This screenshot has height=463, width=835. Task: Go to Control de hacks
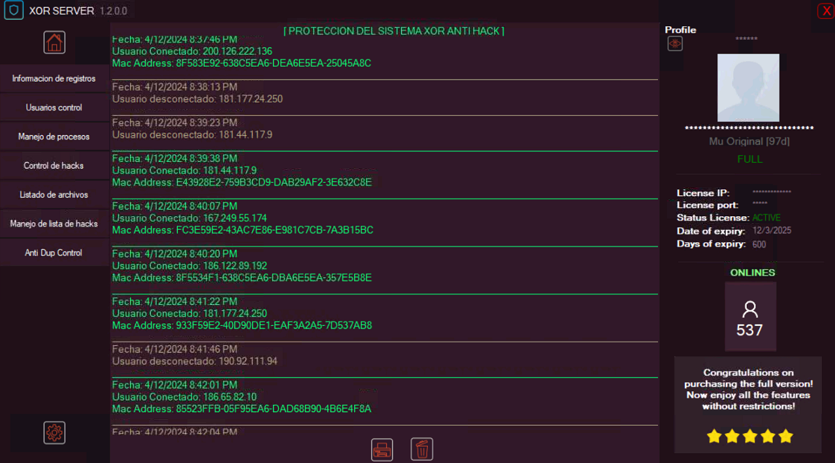pos(54,166)
